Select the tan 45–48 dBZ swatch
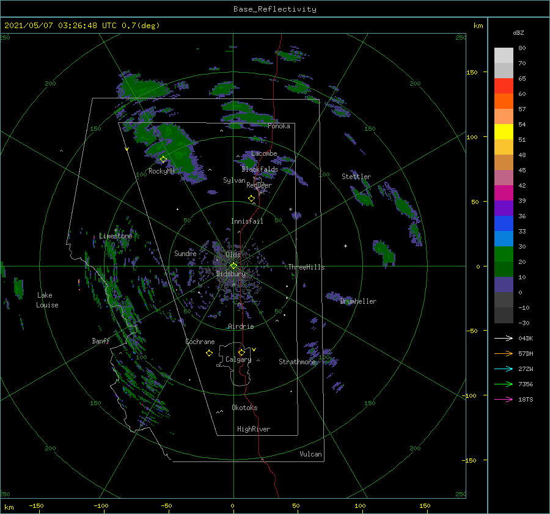This screenshot has width=550, height=514. 504,162
